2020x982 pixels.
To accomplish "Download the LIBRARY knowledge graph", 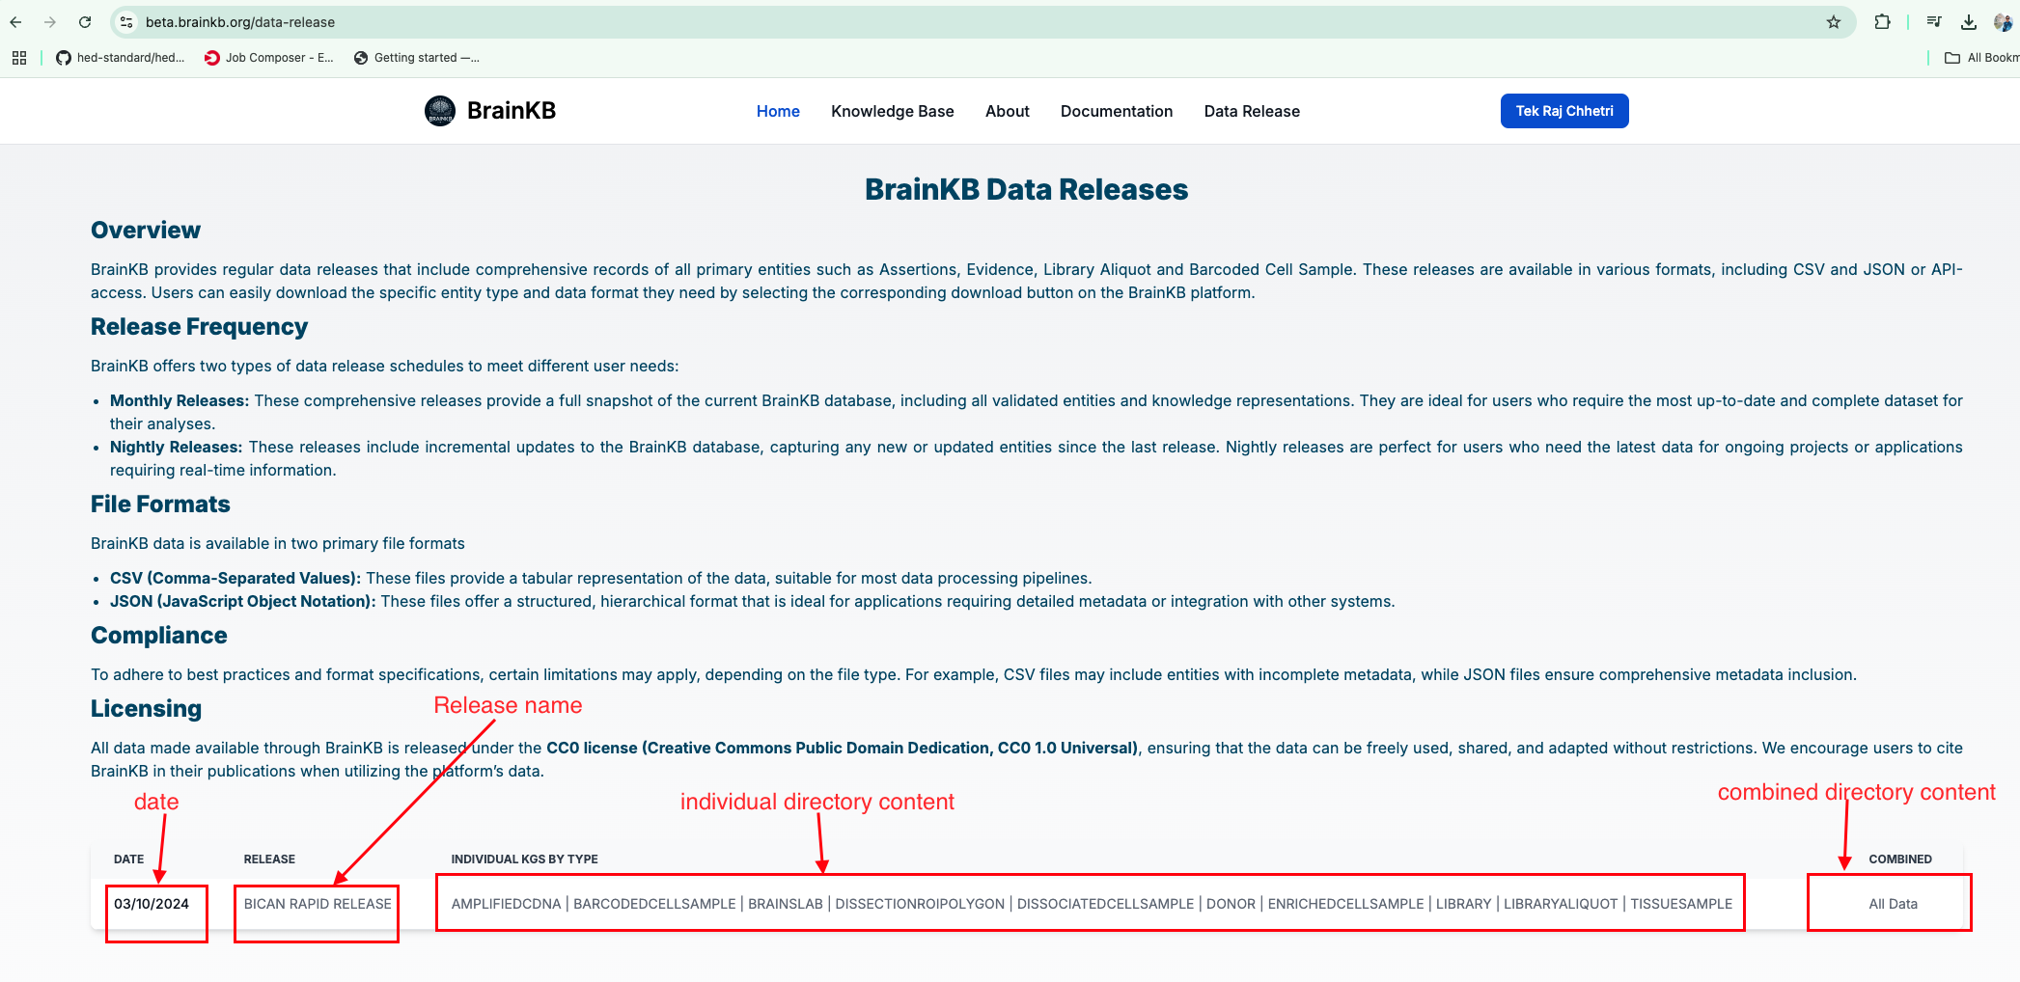I will pyautogui.click(x=1463, y=904).
